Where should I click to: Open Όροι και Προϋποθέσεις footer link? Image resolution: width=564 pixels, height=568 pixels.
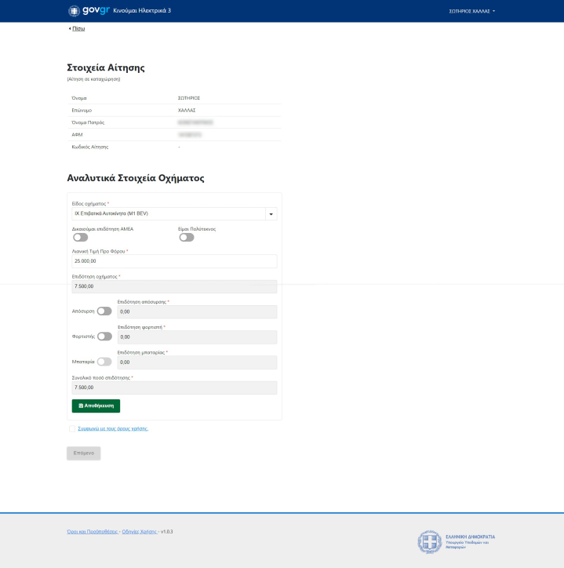point(92,531)
